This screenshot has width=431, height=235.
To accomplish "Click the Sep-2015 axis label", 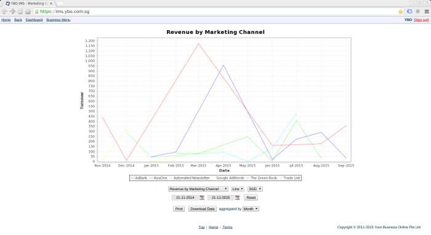I will click(346, 165).
